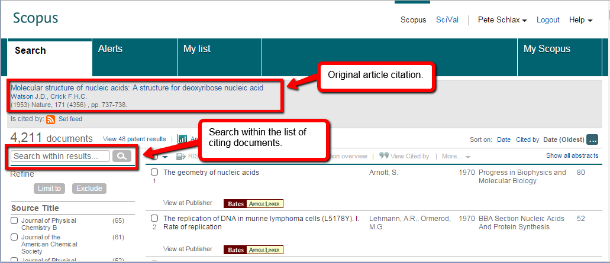The width and height of the screenshot is (610, 263).
Task: Open the analyze results bar chart icon
Action: click(x=182, y=139)
